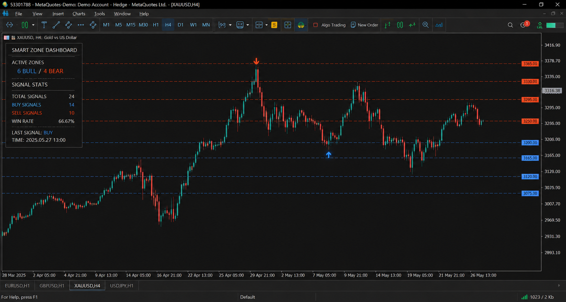Click the blue buy signal arrow on chart
This screenshot has height=302, width=566.
pos(328,155)
